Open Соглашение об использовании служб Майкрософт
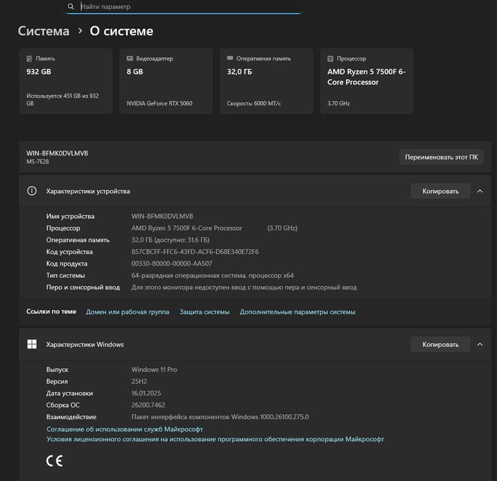This screenshot has width=497, height=481. (125, 429)
